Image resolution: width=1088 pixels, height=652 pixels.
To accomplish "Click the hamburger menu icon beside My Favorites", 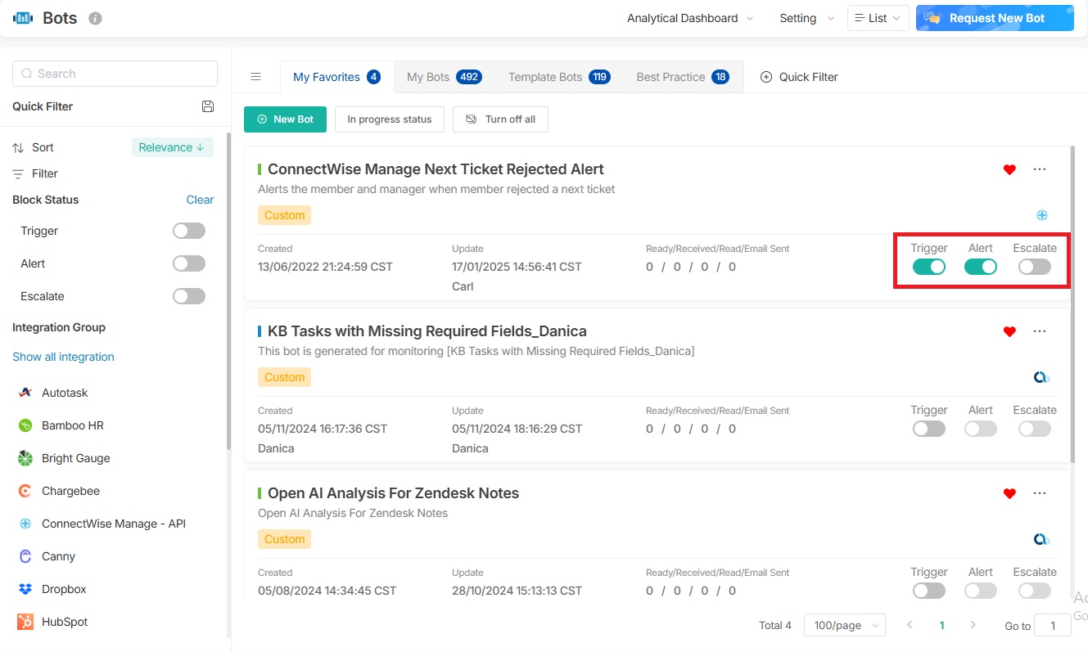I will point(255,77).
